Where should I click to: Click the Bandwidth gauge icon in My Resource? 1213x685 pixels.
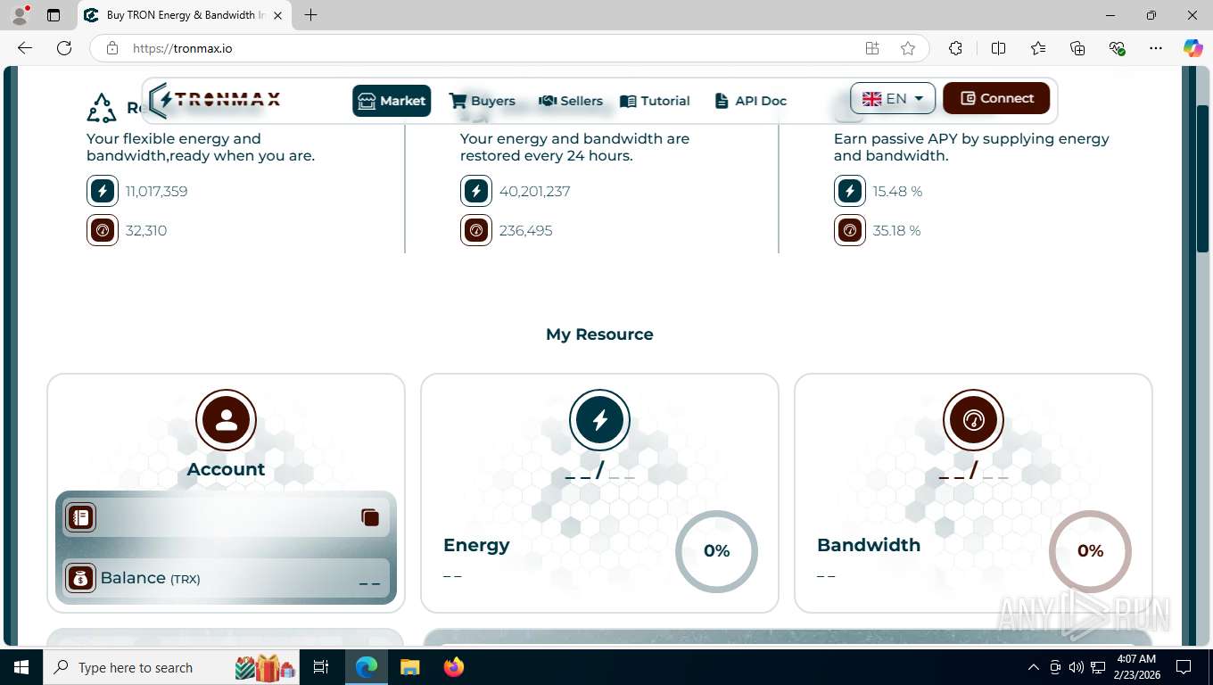point(973,420)
